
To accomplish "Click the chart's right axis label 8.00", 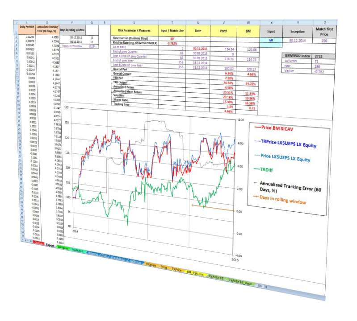I will (x=241, y=120).
